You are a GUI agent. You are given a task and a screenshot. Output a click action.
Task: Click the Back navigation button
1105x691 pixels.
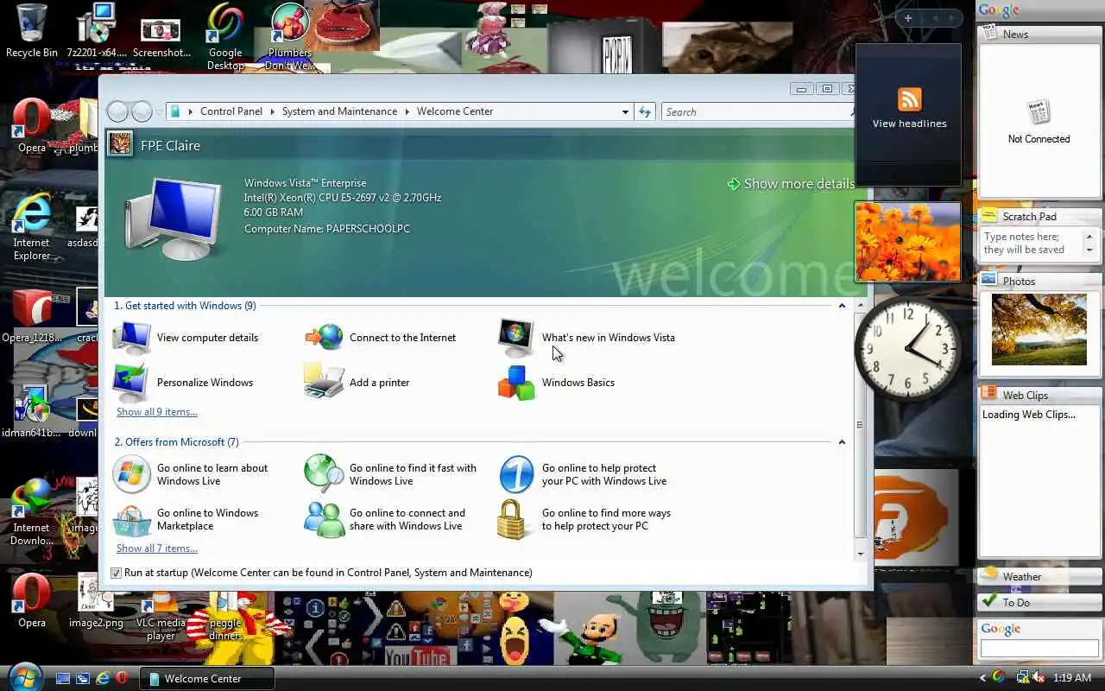pyautogui.click(x=118, y=111)
